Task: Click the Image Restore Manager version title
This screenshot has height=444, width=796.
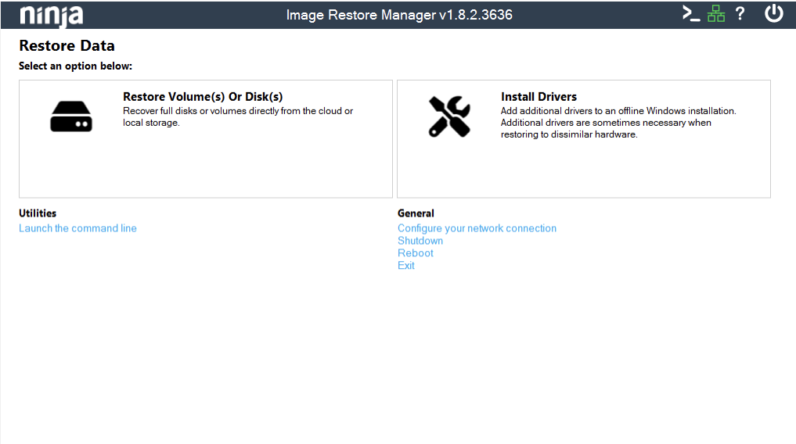Action: pos(399,15)
